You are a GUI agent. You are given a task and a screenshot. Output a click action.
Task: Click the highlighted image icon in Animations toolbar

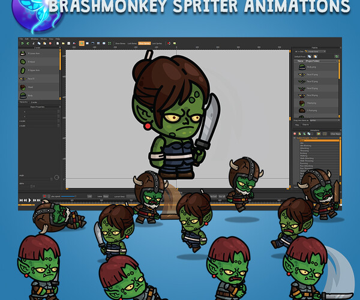[x=319, y=134]
